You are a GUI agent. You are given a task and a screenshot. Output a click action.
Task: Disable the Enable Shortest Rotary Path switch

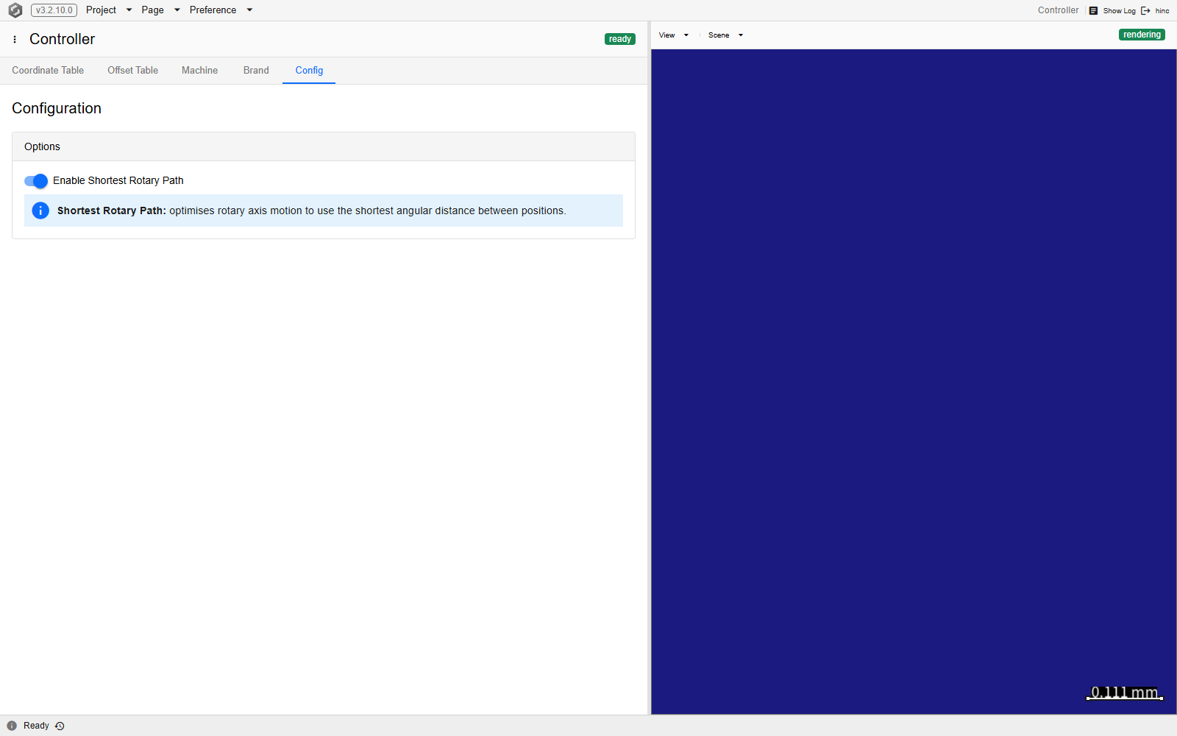click(36, 181)
